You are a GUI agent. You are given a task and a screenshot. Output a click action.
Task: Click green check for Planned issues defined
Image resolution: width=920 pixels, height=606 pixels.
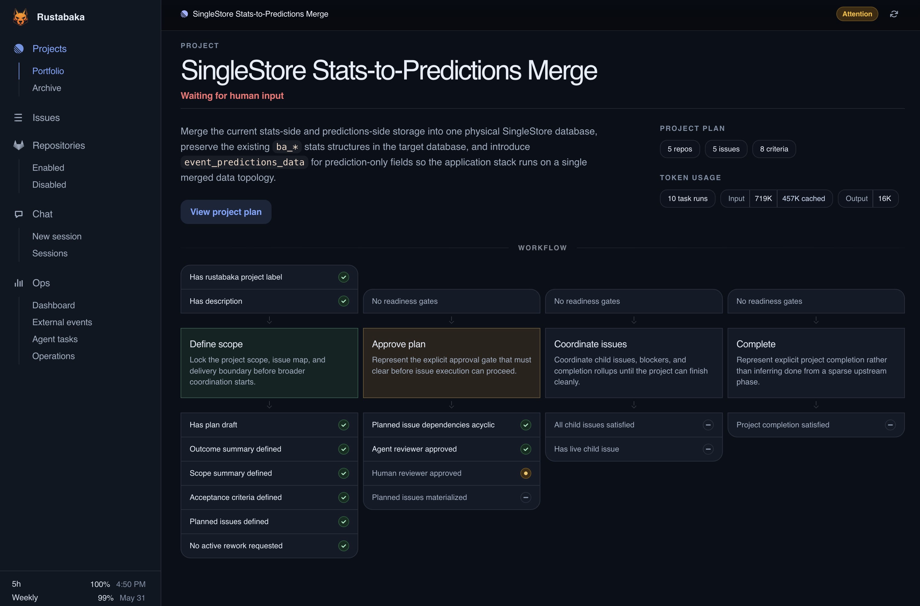point(343,521)
